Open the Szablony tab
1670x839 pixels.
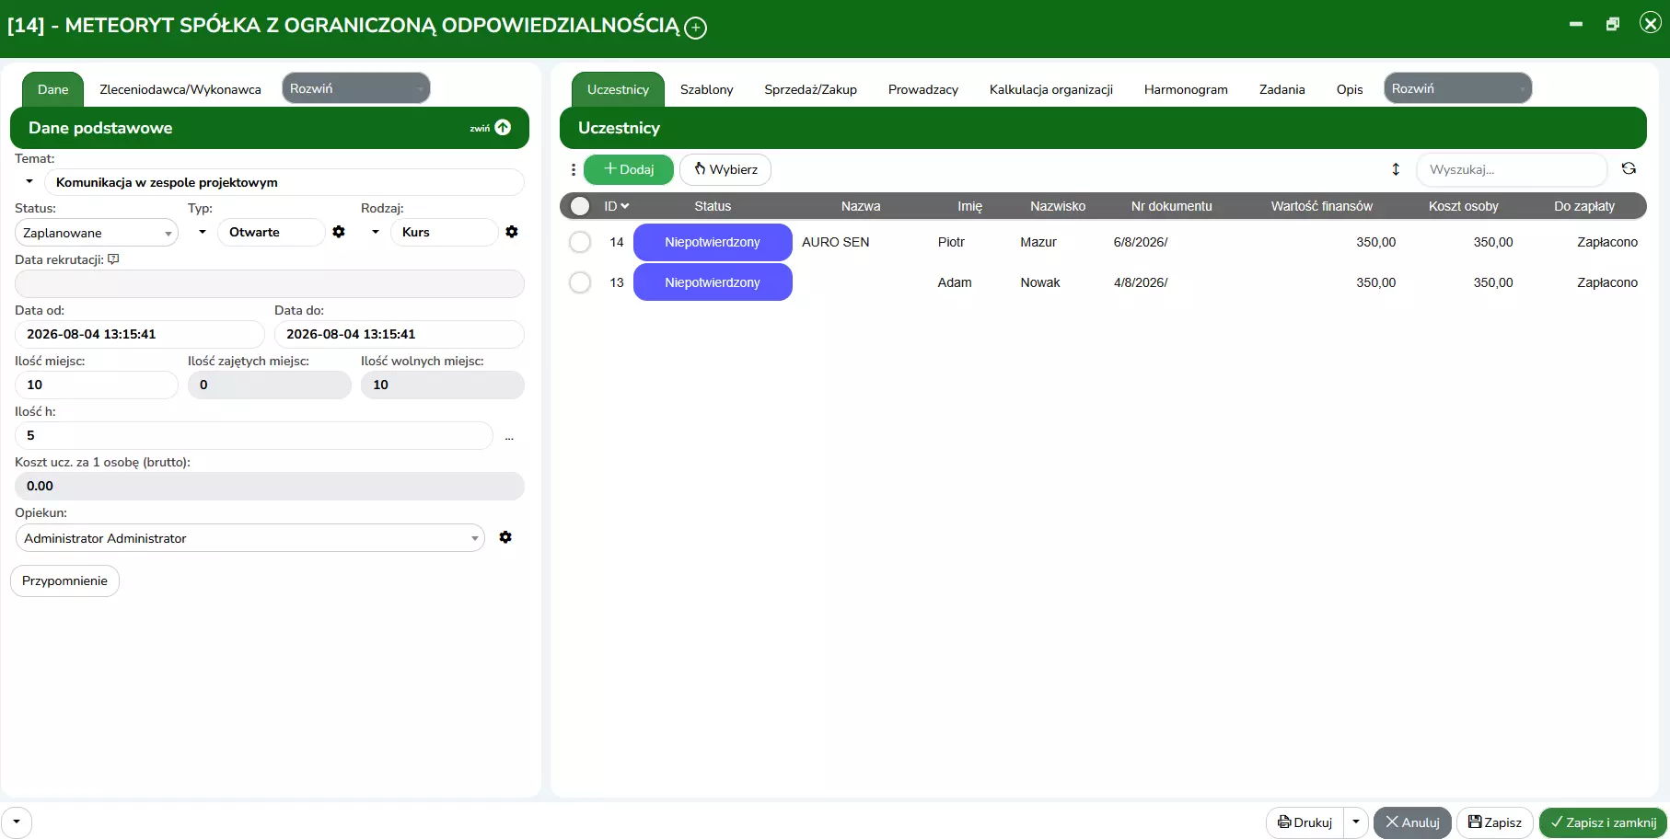tap(707, 89)
